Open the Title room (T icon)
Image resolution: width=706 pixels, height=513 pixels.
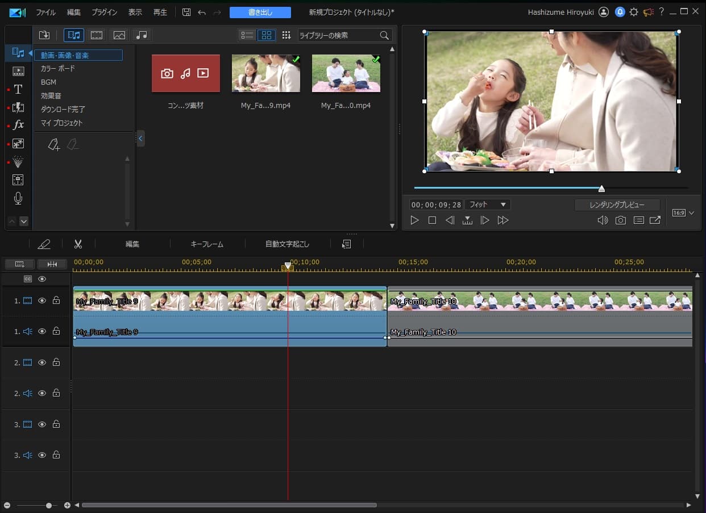tap(18, 89)
